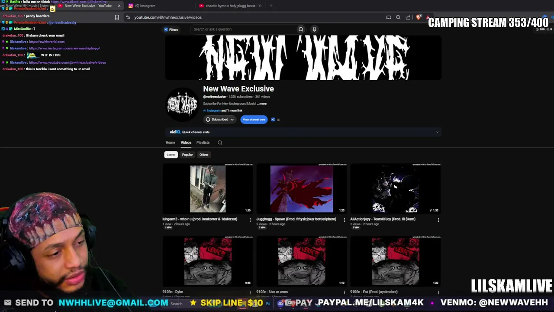Play the 910fin - Pst thumbnail
Screen dimensions: 554x312
click(396, 261)
